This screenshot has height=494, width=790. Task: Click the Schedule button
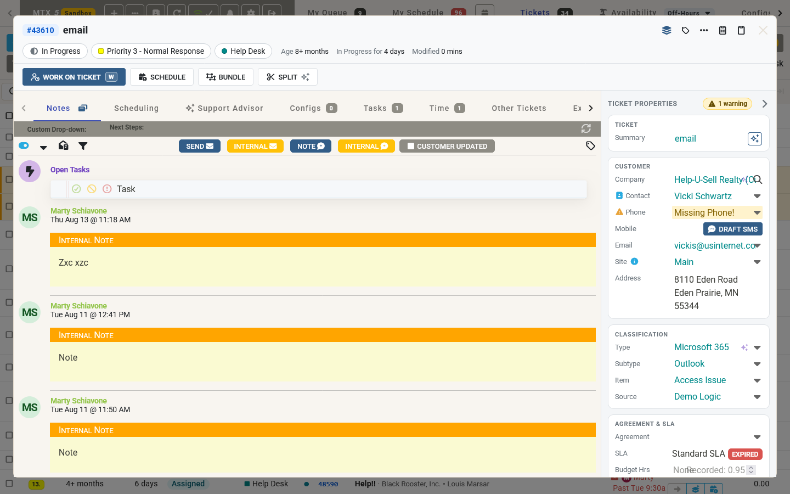[x=162, y=77]
